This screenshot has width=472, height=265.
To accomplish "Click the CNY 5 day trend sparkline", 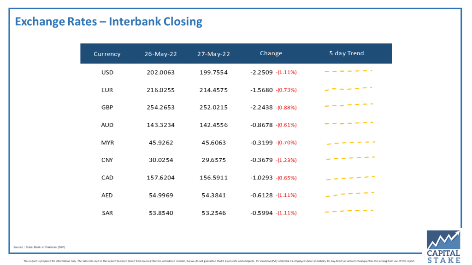I will (x=350, y=159).
